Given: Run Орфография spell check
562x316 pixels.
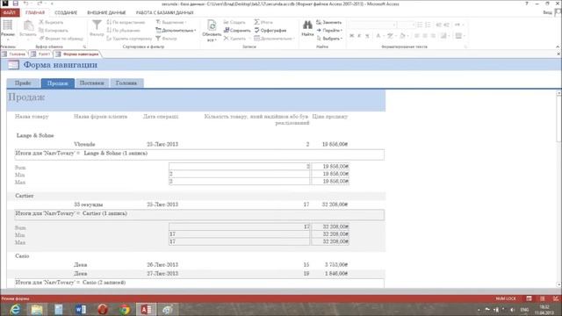Looking at the screenshot, I should coord(270,31).
